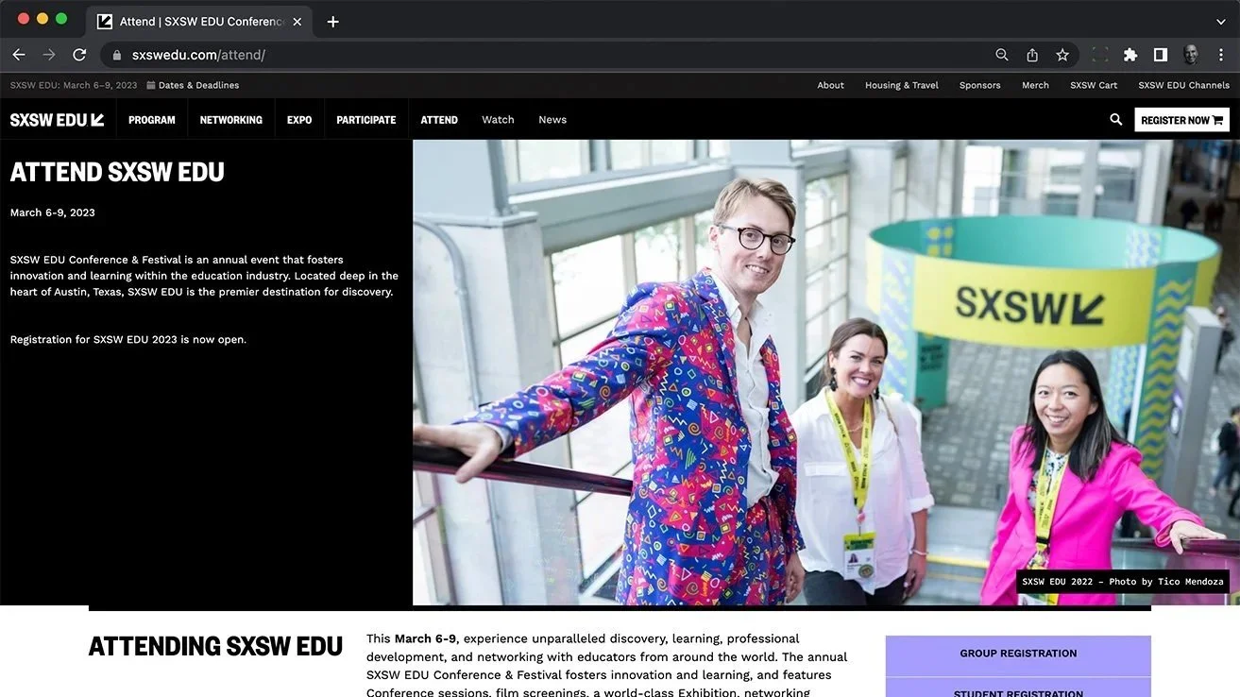1240x697 pixels.
Task: Open the Chrome three-dot menu
Action: (1221, 55)
